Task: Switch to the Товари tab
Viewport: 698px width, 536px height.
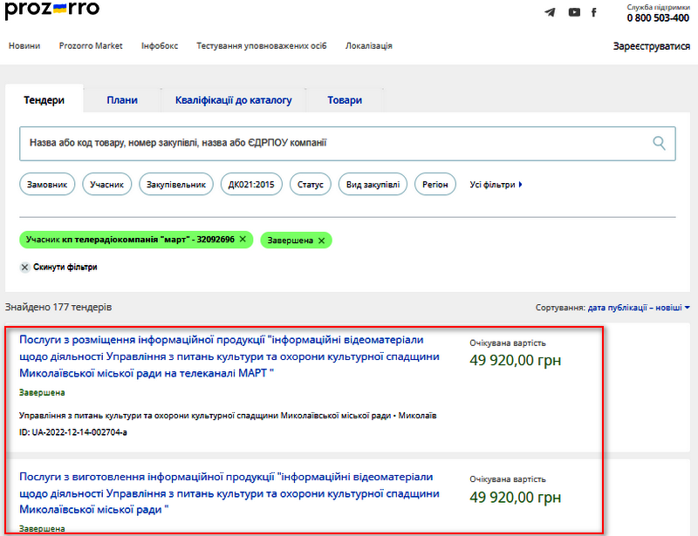Action: click(x=345, y=100)
